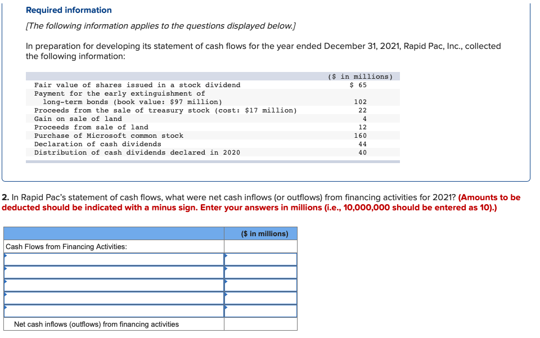Click the value 40 for distributed dividends
The image size is (540, 338).
(x=363, y=152)
